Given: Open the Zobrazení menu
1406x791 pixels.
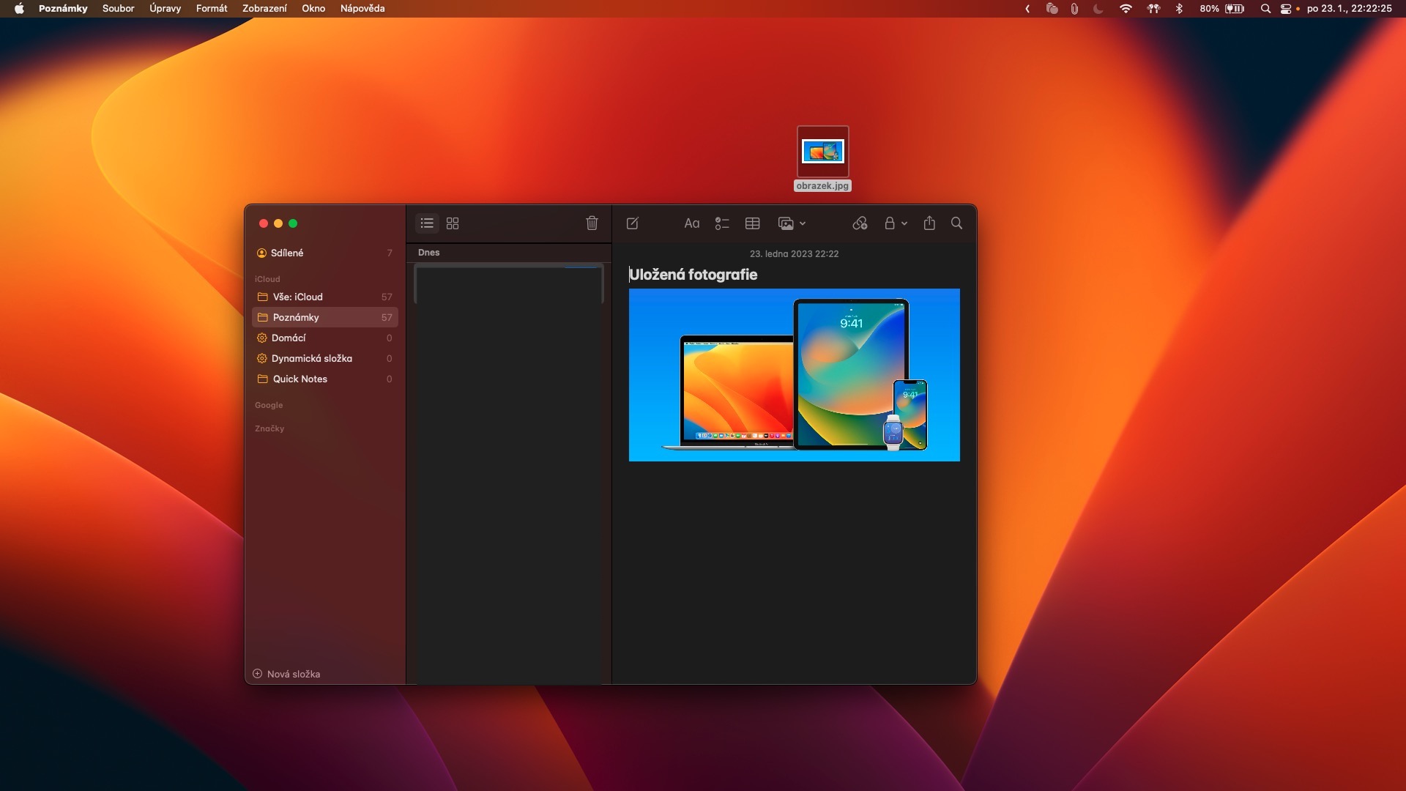Looking at the screenshot, I should (x=264, y=9).
